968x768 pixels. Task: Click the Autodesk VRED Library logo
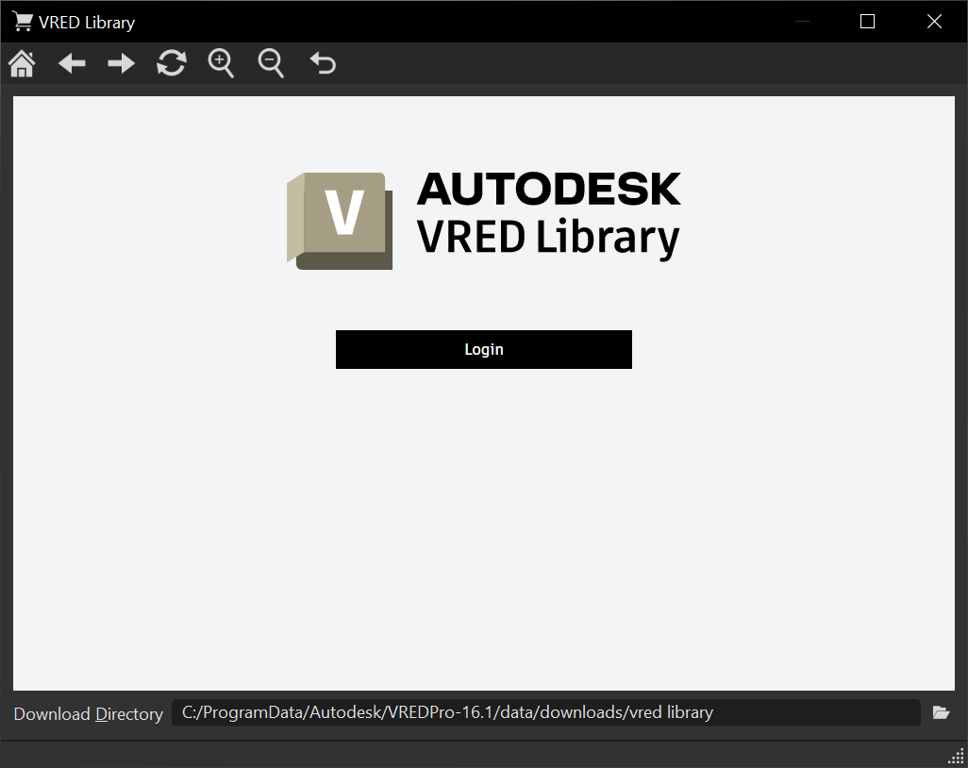click(483, 219)
